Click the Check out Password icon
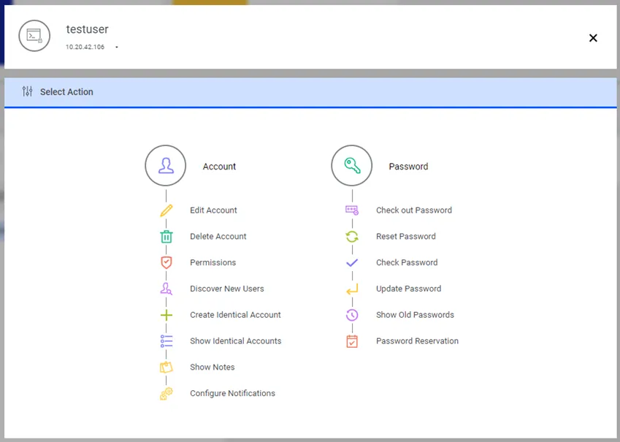 (x=352, y=210)
